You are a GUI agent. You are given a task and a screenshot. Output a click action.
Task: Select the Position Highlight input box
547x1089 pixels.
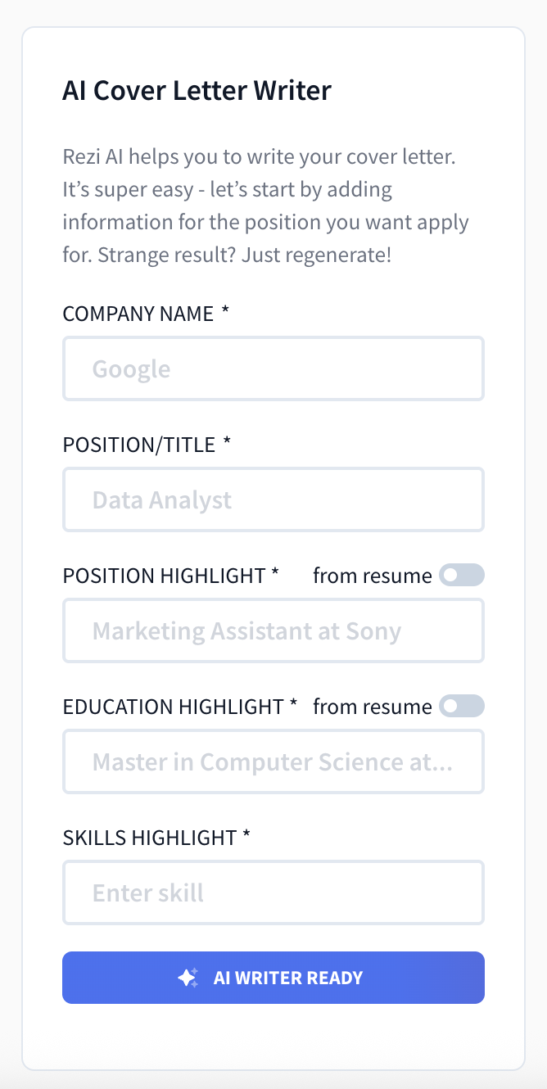273,630
